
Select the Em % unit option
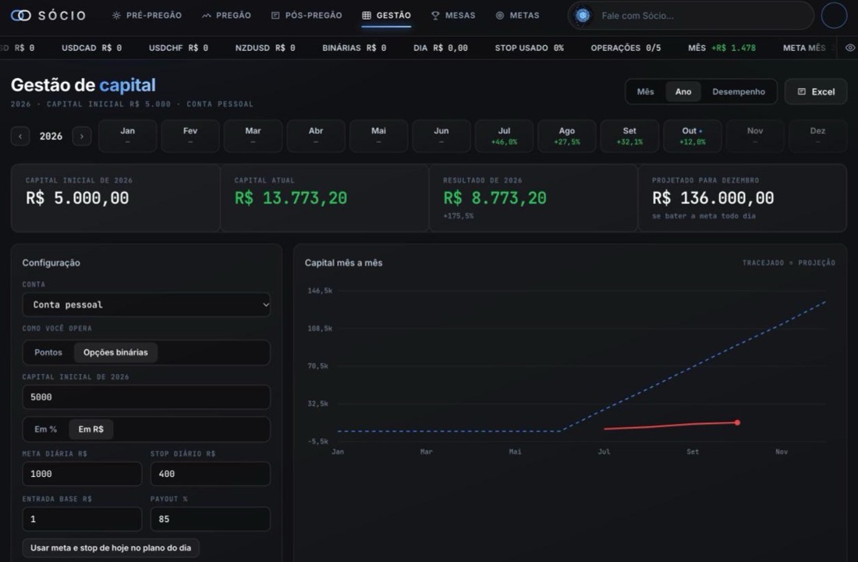tap(45, 429)
